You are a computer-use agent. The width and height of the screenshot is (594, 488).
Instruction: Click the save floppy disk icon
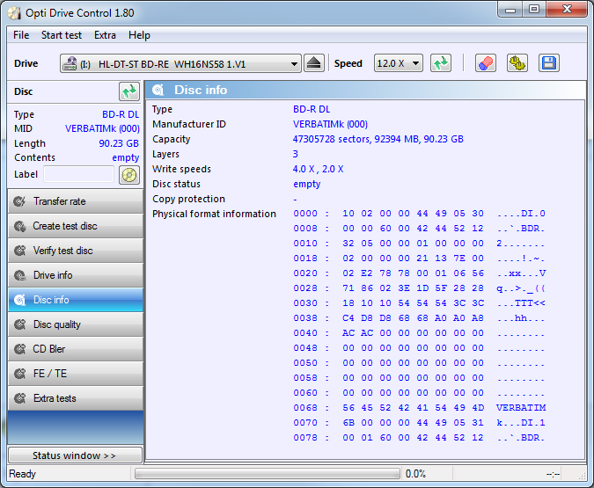548,63
